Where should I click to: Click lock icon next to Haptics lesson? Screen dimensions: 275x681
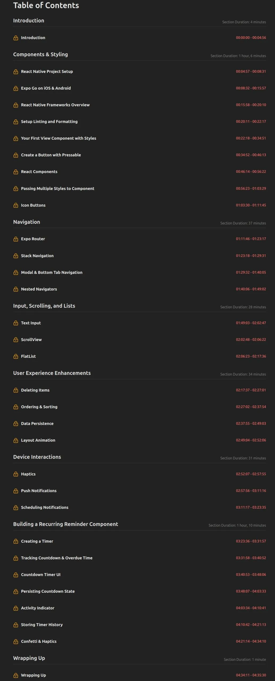[16, 474]
